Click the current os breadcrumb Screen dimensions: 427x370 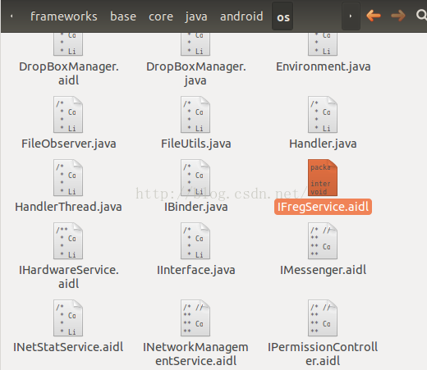coord(282,16)
